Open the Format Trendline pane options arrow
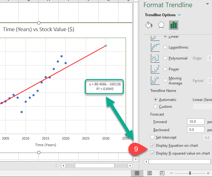 coord(207,4)
